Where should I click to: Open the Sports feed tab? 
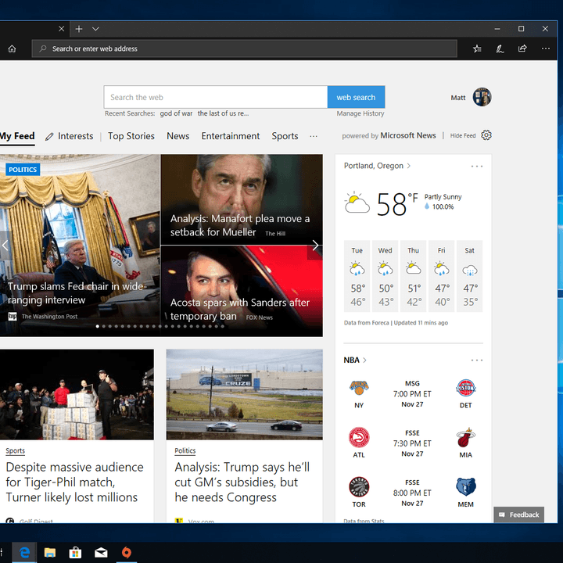(x=285, y=136)
